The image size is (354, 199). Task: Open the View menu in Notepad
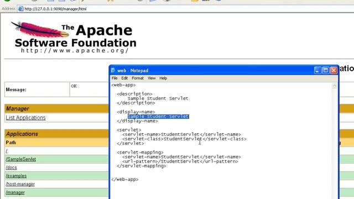(x=152, y=78)
